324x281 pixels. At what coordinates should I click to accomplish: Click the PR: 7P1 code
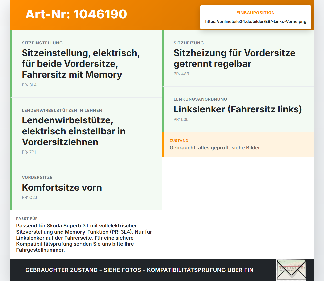pos(29,152)
